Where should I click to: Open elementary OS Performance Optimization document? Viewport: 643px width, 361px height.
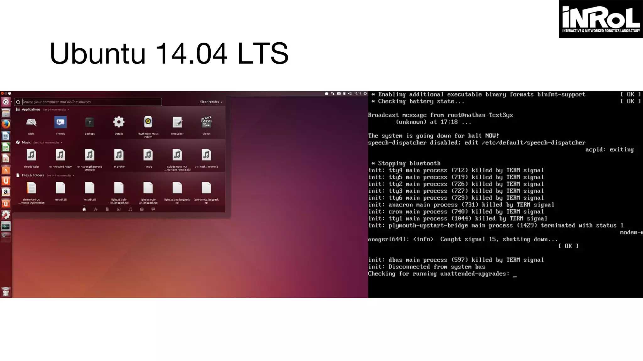coord(31,193)
